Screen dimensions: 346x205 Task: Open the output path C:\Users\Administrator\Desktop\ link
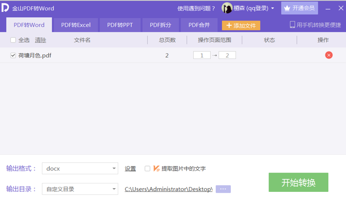click(x=169, y=189)
